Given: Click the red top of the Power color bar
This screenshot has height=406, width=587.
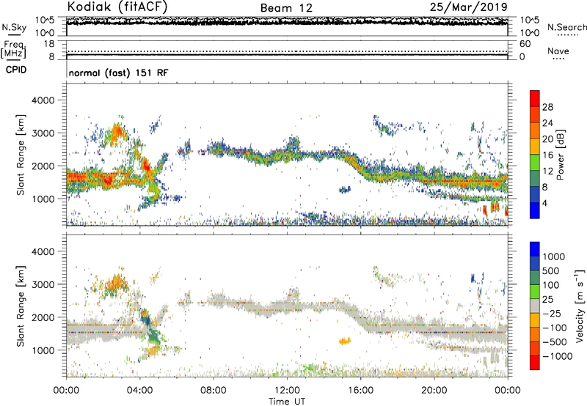Looking at the screenshot, I should [535, 98].
